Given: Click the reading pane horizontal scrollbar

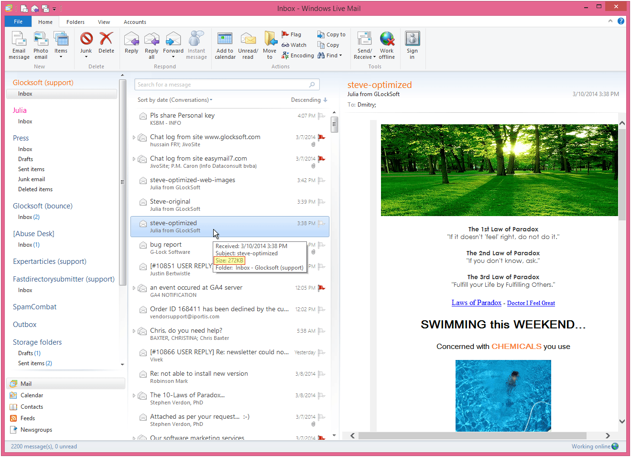Looking at the screenshot, I should [x=472, y=435].
